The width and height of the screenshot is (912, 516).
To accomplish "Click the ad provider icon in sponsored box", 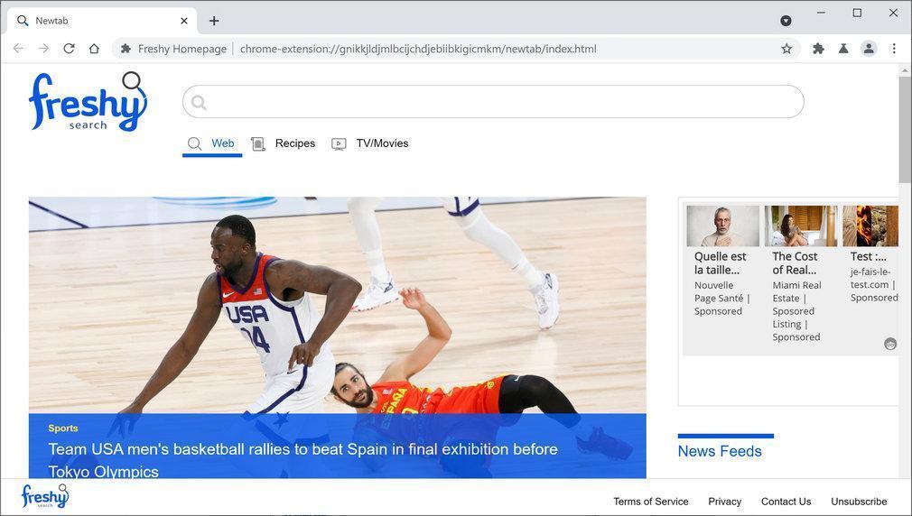I will [890, 344].
